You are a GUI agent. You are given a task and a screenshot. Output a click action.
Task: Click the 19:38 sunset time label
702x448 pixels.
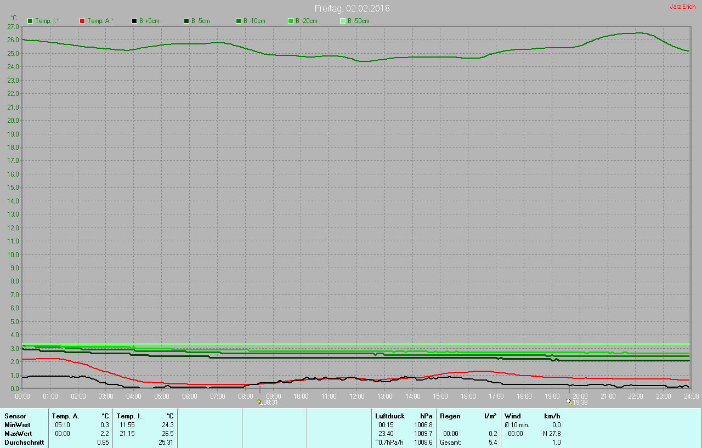pos(580,402)
